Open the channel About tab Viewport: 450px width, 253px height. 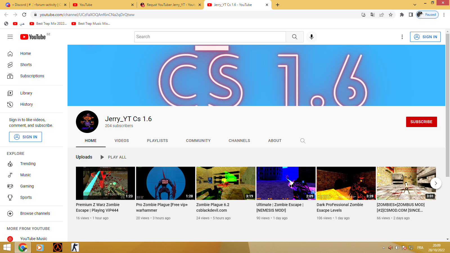pyautogui.click(x=274, y=141)
